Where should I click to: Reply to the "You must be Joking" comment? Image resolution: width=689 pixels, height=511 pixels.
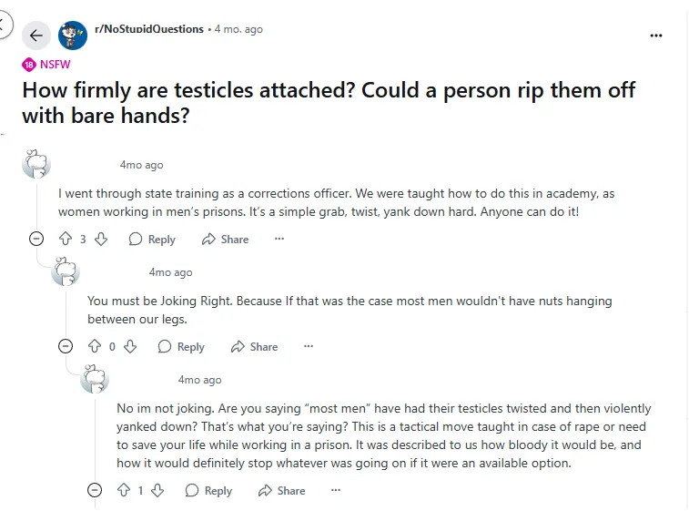point(181,347)
